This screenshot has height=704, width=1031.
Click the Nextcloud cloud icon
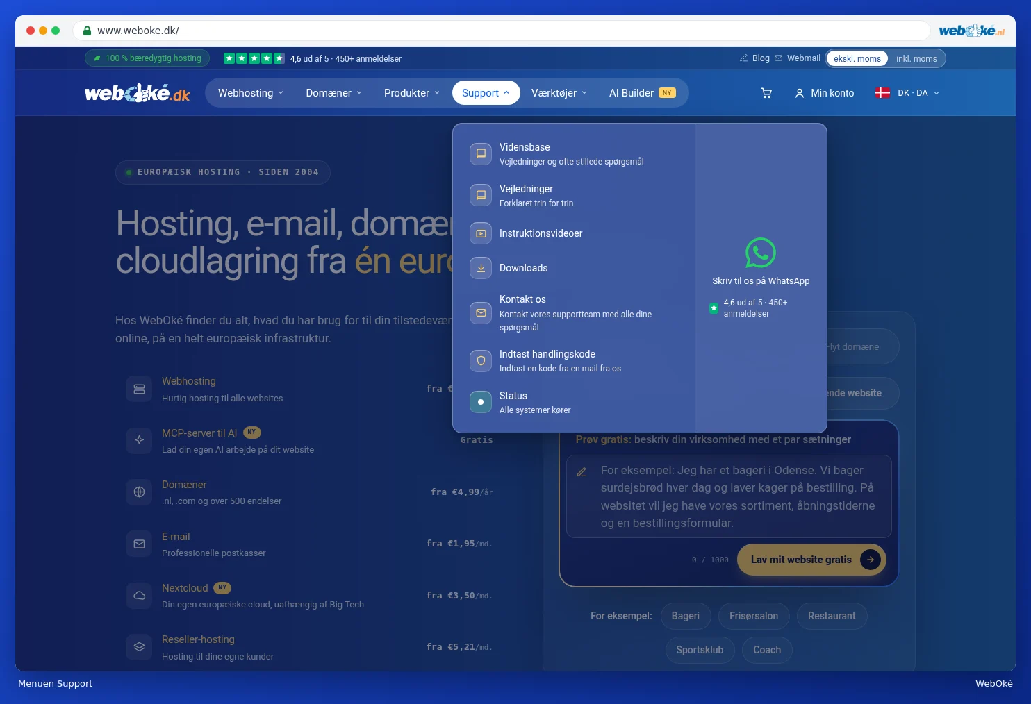click(139, 596)
